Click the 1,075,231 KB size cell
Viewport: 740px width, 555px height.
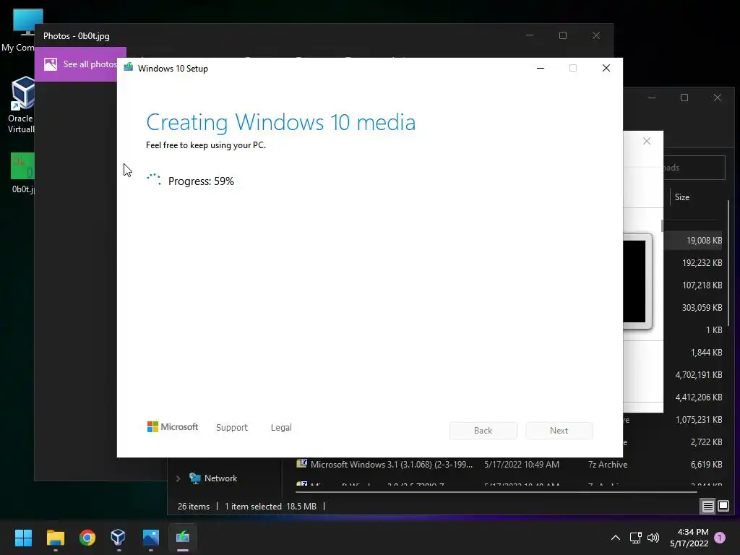[699, 420]
